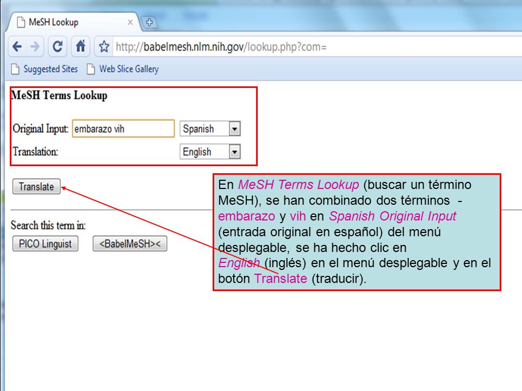Click the browser forward arrow
This screenshot has height=391, width=522.
point(35,46)
